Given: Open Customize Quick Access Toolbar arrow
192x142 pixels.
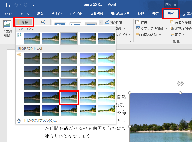Looking at the screenshot, I should 33,5.
